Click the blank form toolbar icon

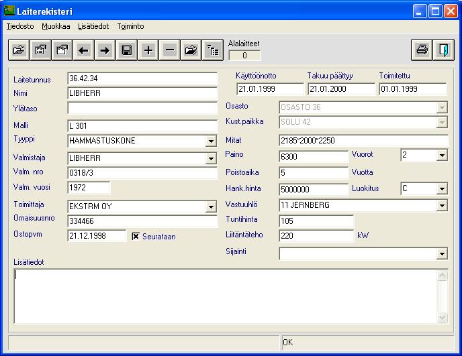(62, 50)
